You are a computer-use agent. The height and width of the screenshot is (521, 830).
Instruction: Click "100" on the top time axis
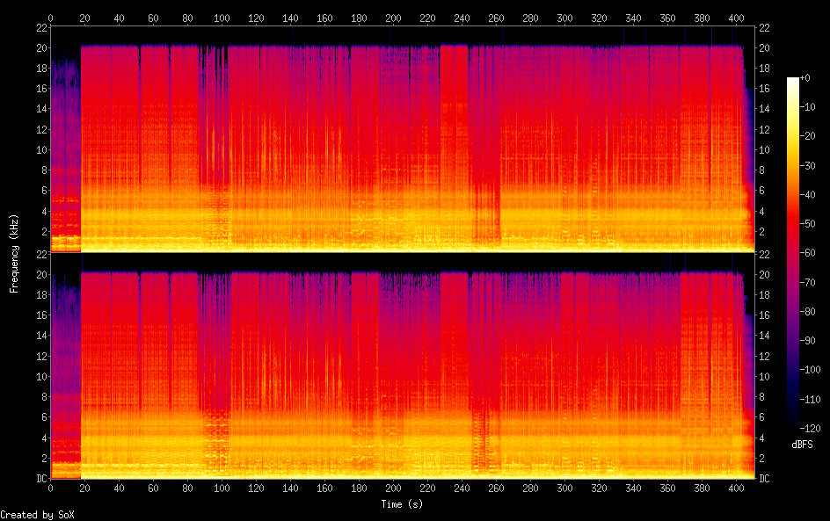[x=222, y=18]
